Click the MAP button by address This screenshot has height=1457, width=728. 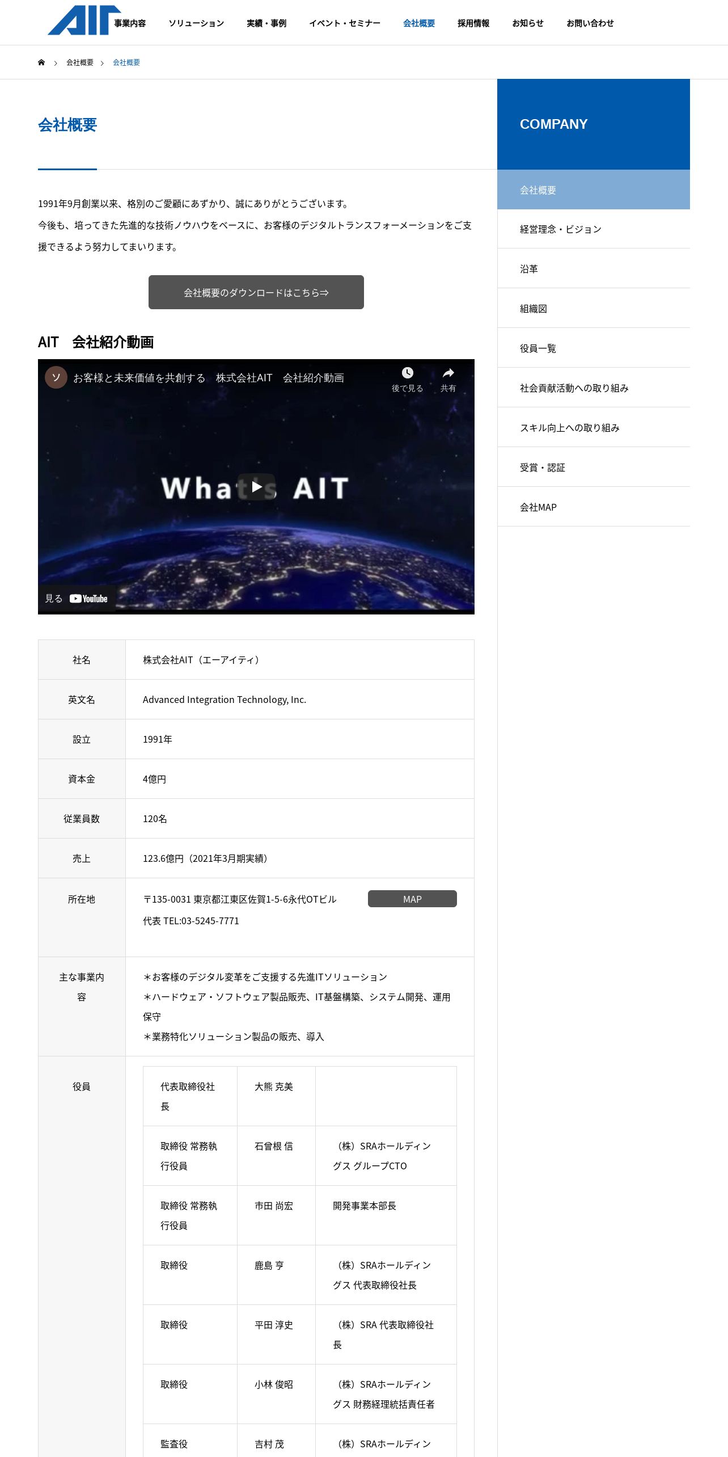point(412,899)
